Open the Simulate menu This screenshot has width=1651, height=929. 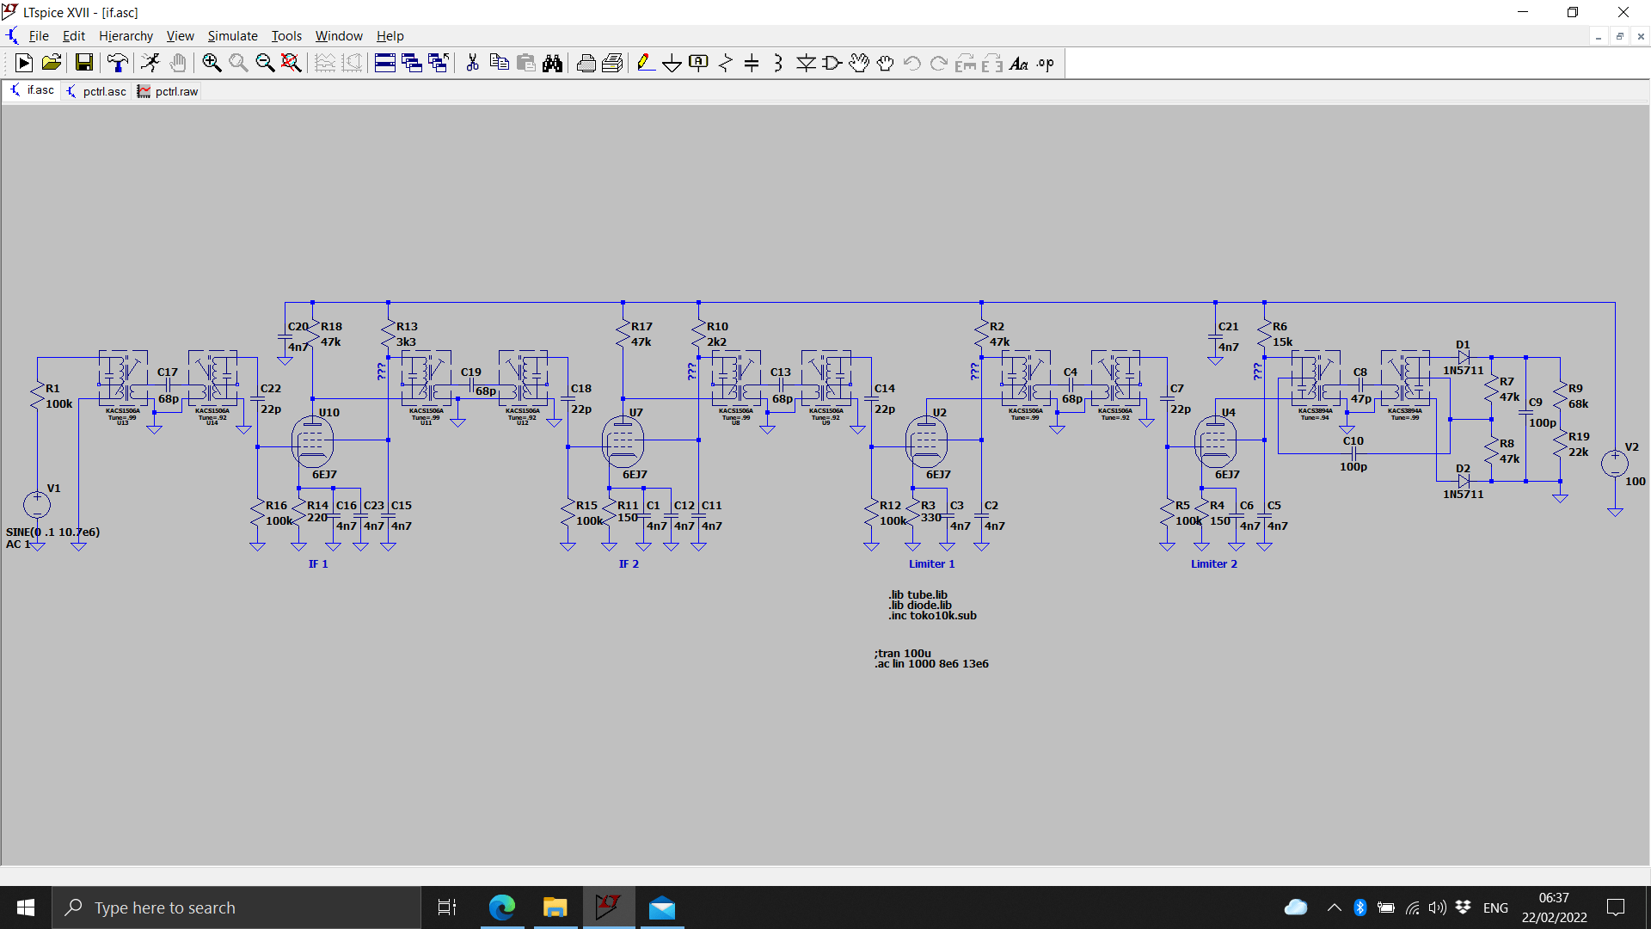(x=232, y=35)
